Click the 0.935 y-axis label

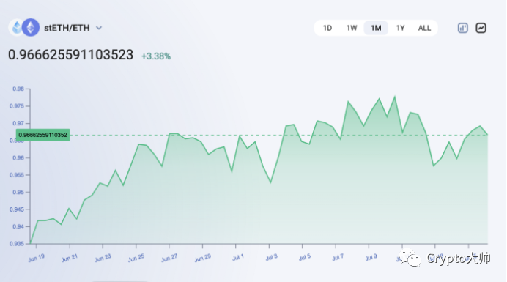(x=17, y=243)
